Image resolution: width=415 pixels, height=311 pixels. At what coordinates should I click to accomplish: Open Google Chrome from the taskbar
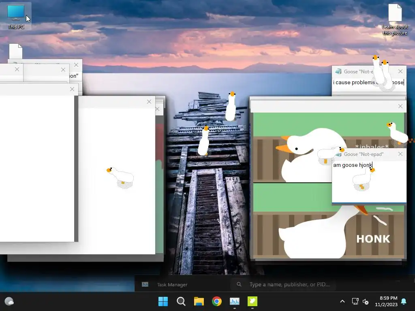pos(217,301)
